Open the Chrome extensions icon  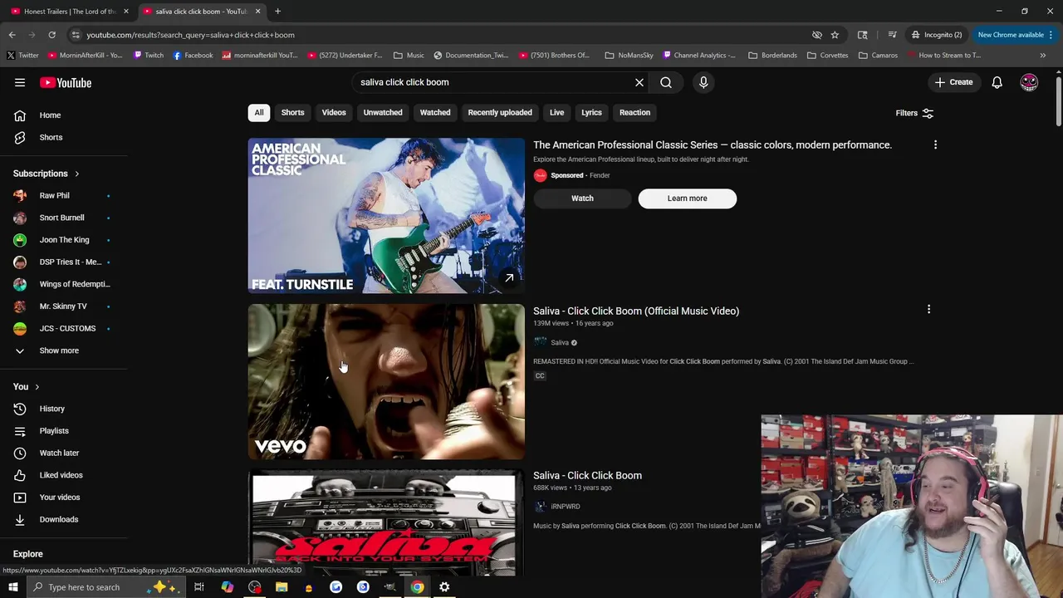(x=863, y=35)
